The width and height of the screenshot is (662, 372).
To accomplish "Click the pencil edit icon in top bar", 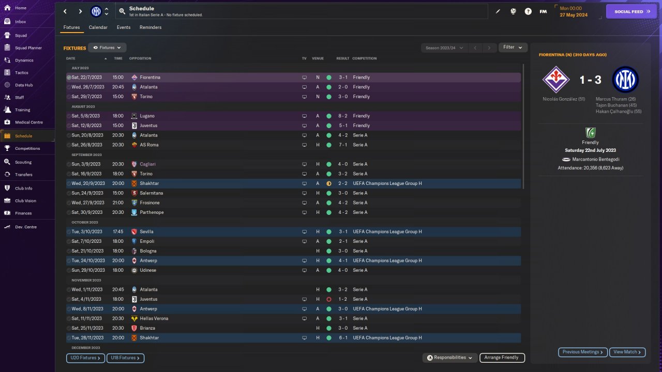I will [498, 11].
